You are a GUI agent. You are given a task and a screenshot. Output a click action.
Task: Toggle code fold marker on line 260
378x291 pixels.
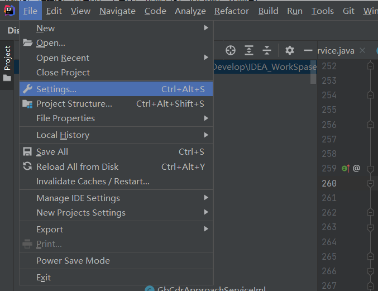pos(371,184)
